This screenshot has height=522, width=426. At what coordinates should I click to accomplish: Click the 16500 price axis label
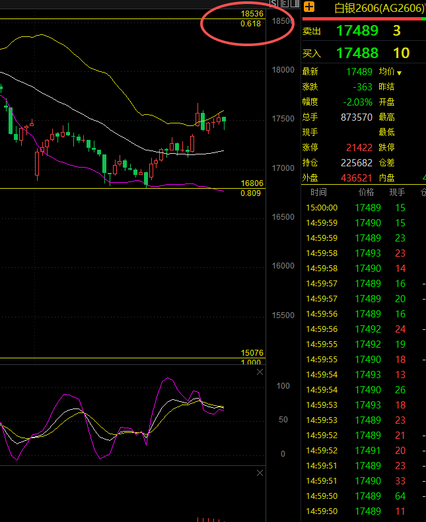[283, 217]
